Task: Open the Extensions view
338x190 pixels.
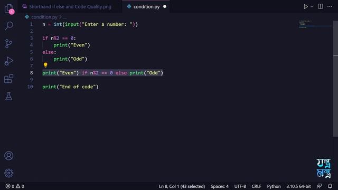Action: [x=9, y=79]
